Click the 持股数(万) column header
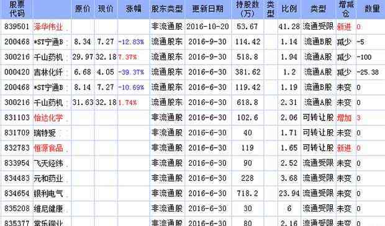 pos(247,9)
